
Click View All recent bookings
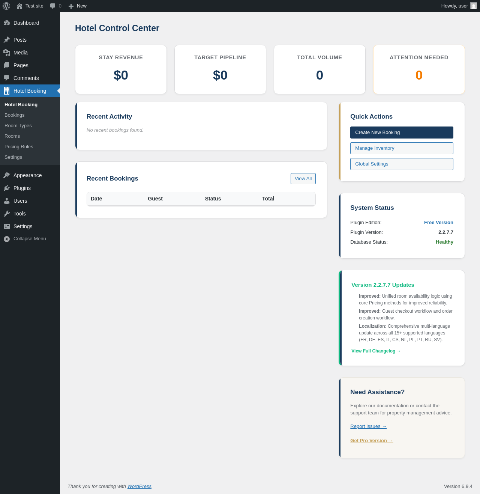303,179
